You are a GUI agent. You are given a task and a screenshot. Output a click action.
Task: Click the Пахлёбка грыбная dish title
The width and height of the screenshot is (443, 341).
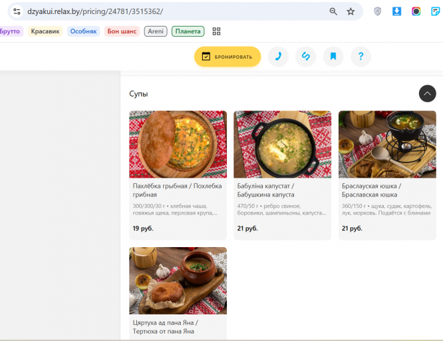[177, 190]
